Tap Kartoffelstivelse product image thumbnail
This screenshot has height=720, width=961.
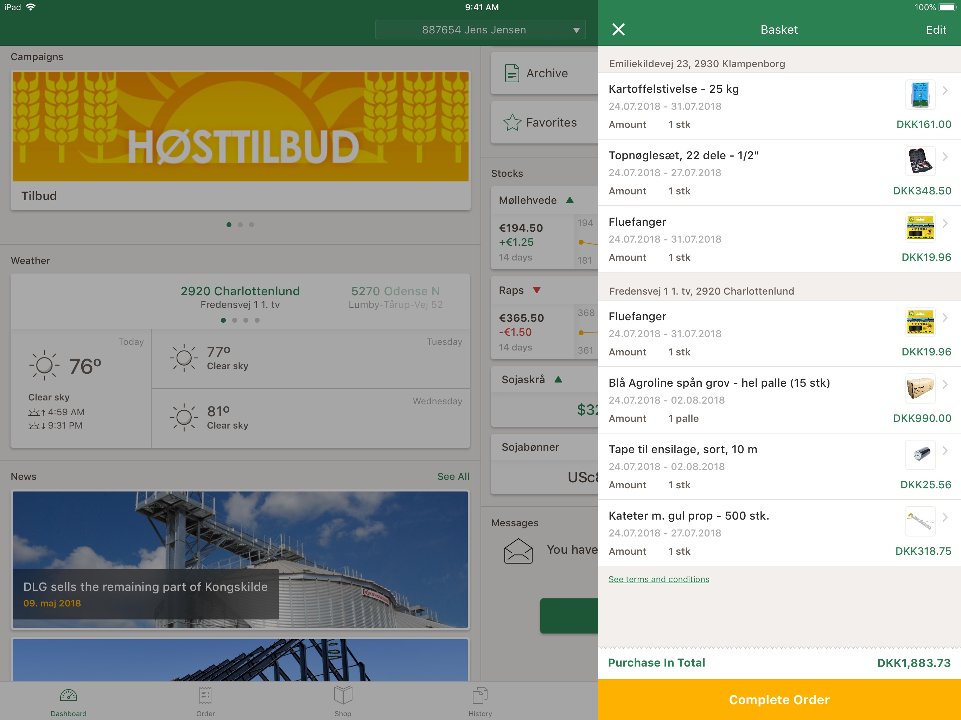[x=920, y=95]
